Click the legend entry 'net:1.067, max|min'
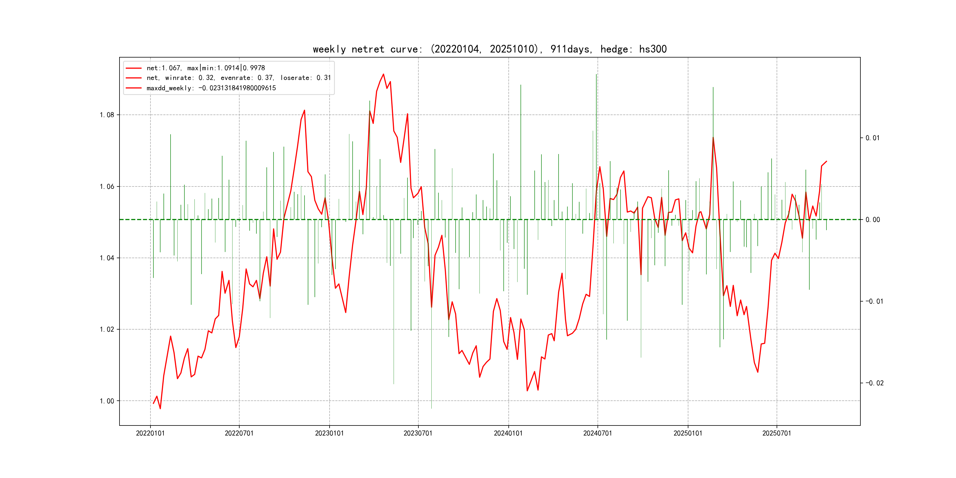This screenshot has height=478, width=956. (206, 68)
